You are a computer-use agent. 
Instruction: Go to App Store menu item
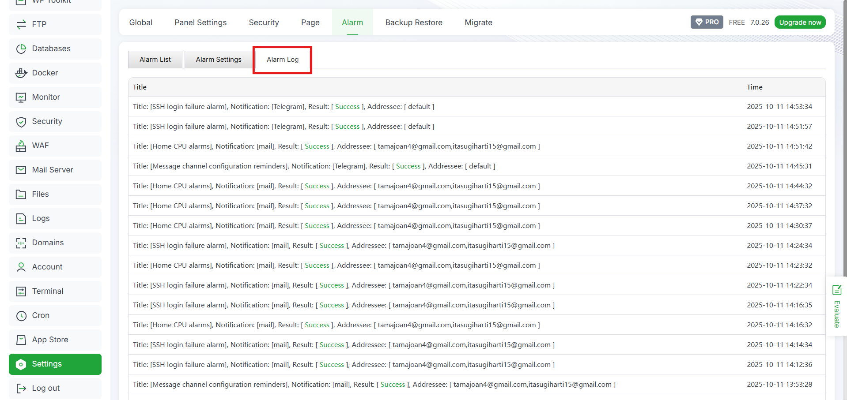coord(55,340)
